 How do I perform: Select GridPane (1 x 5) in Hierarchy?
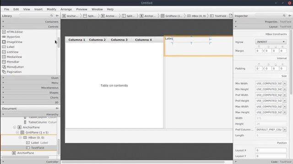coord(37,133)
